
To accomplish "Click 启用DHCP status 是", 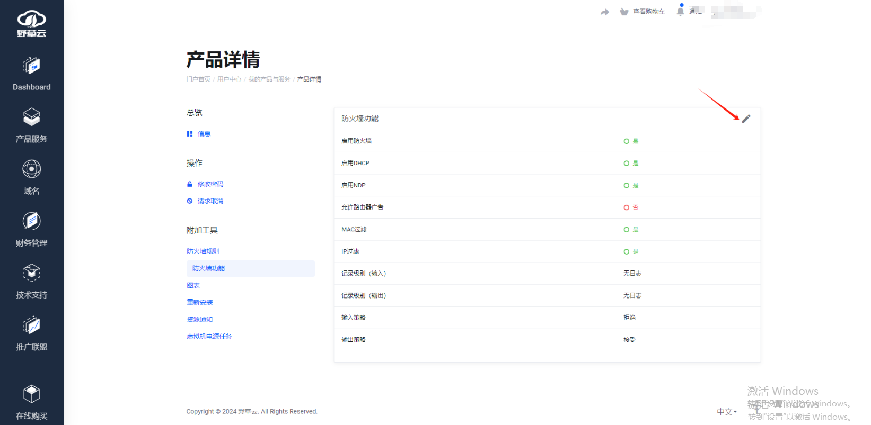I will (631, 164).
